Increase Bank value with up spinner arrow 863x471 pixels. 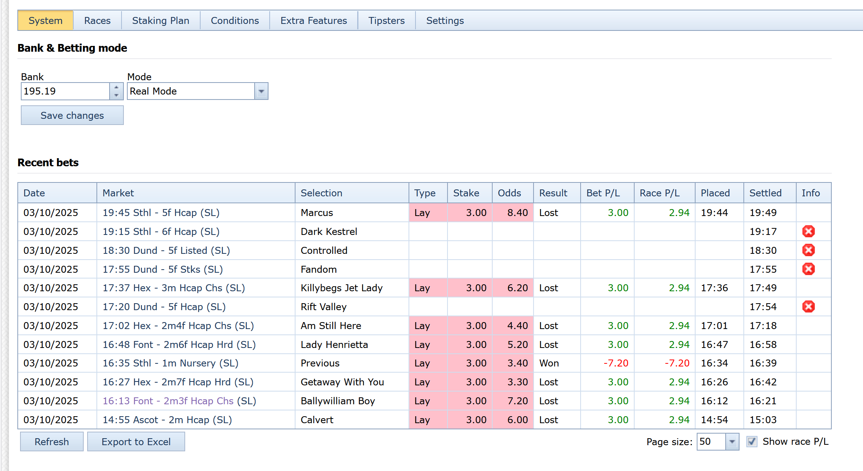(116, 88)
